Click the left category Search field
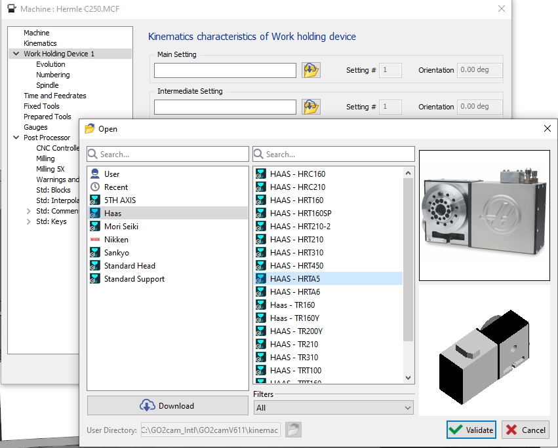Viewport: 558px width, 448px height. coord(173,155)
